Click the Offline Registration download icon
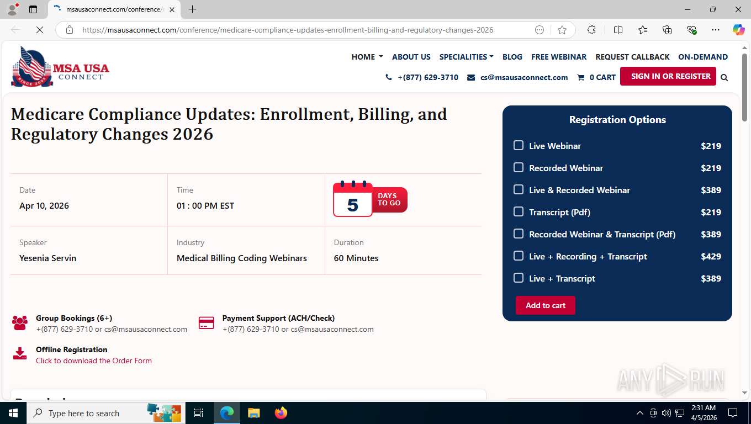Image resolution: width=751 pixels, height=424 pixels. click(x=20, y=354)
